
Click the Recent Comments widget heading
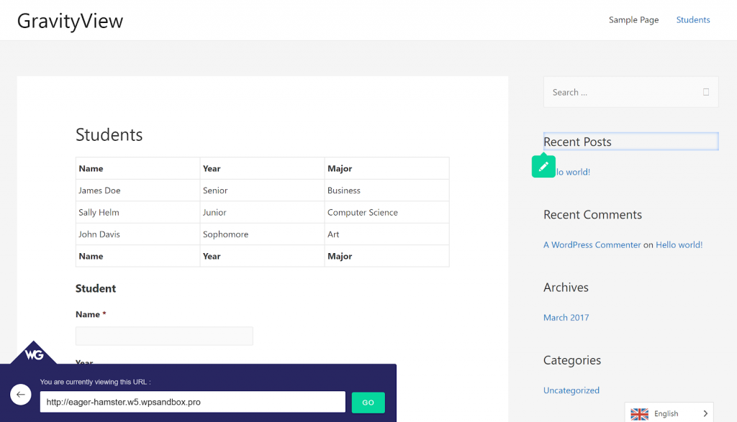(x=592, y=214)
